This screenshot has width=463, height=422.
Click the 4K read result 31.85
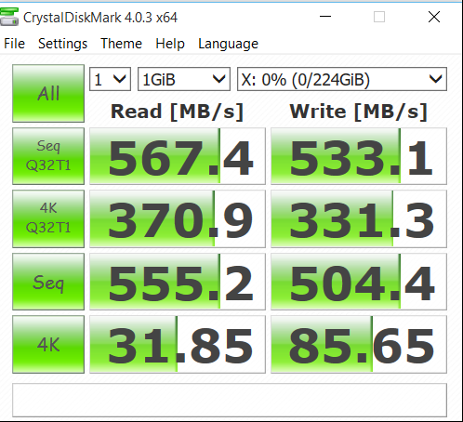click(x=178, y=344)
